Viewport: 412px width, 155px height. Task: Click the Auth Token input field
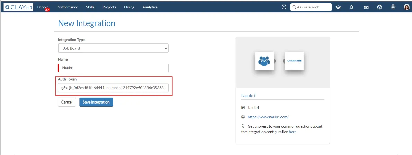click(113, 88)
